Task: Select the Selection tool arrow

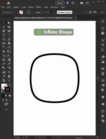Action: click(4, 23)
